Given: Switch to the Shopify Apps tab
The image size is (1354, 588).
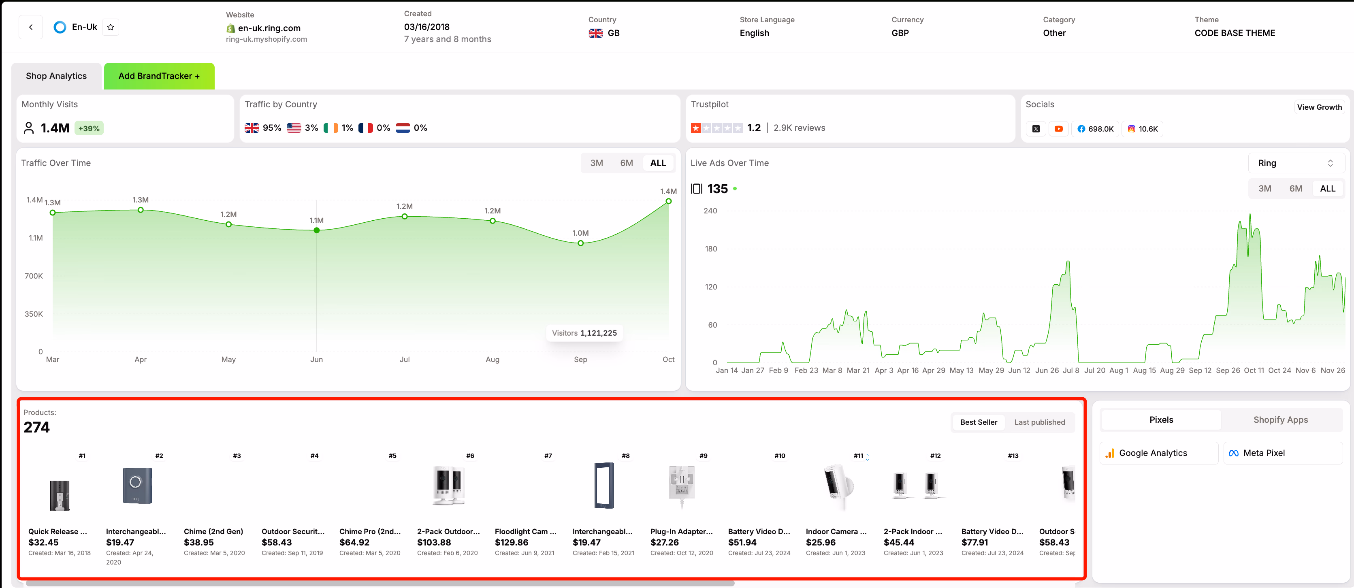Looking at the screenshot, I should 1281,419.
